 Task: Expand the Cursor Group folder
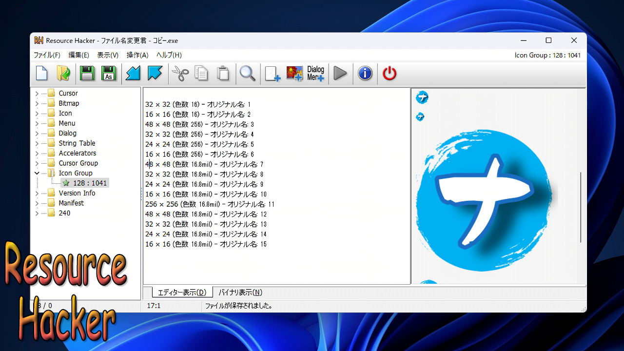(x=37, y=163)
